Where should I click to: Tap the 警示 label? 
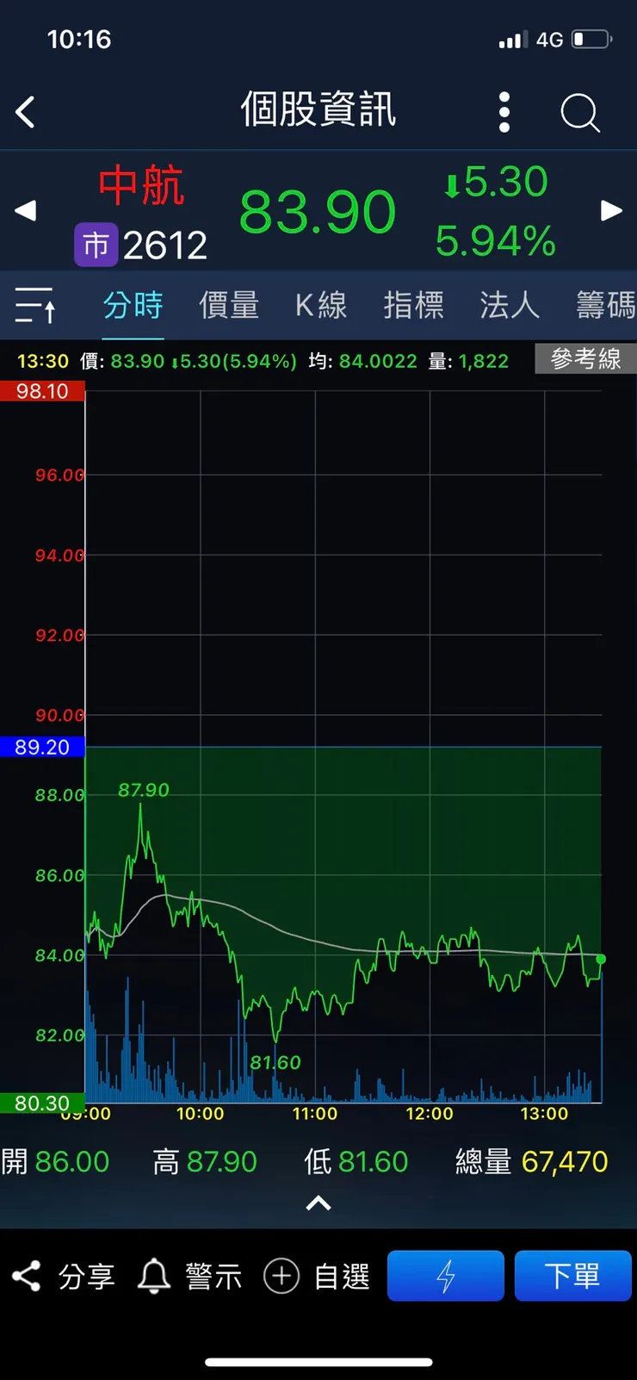213,1276
